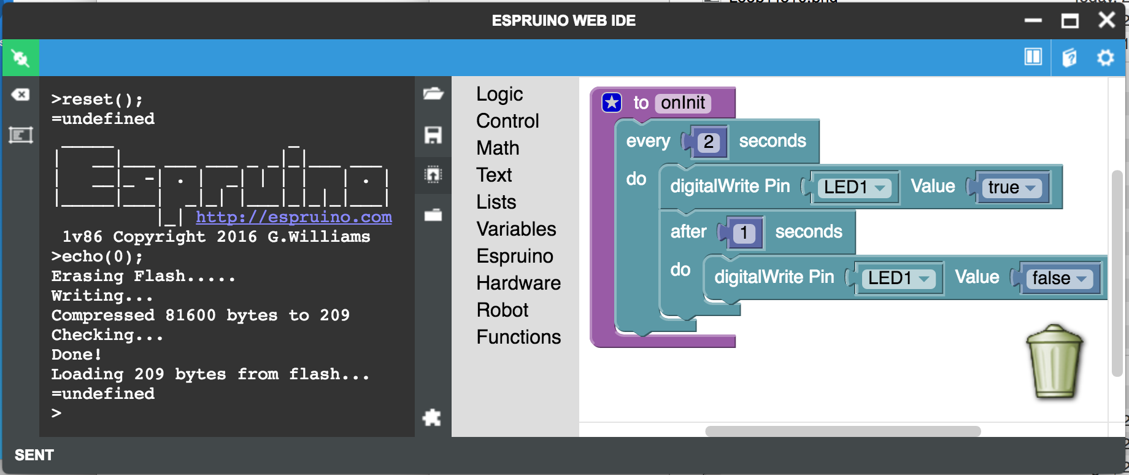
Task: Click the 'to' label on the onInit block
Action: 641,102
